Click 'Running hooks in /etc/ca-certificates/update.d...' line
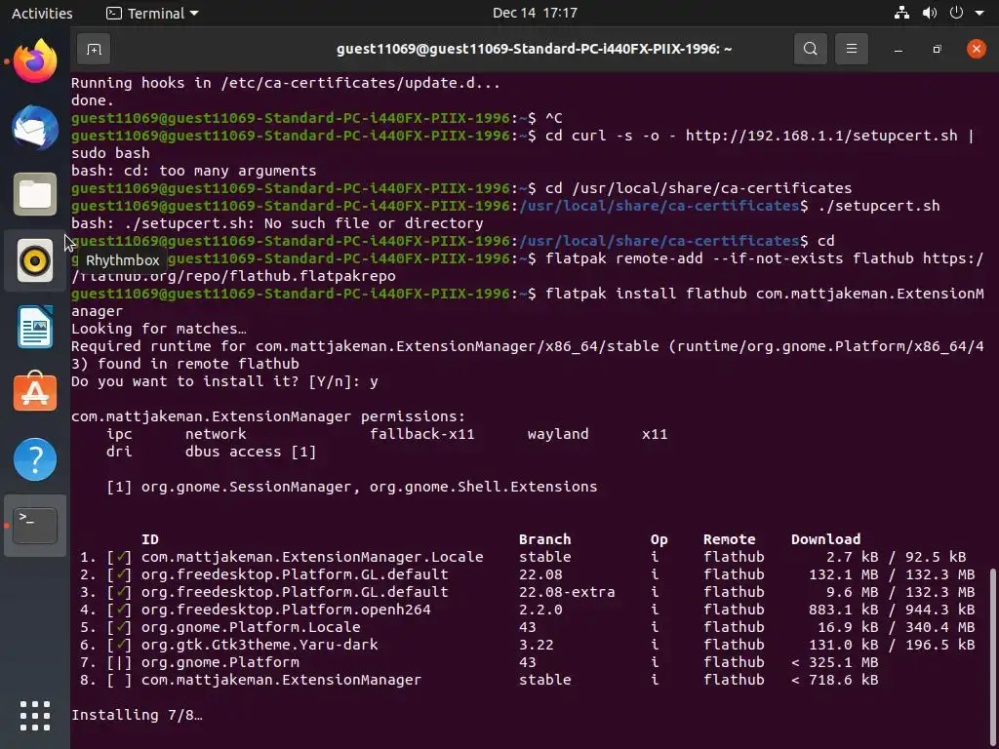Viewport: 999px width, 749px height. (x=286, y=83)
